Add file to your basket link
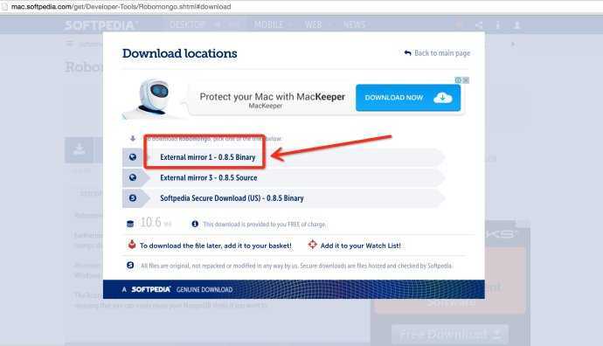 pyautogui.click(x=215, y=246)
